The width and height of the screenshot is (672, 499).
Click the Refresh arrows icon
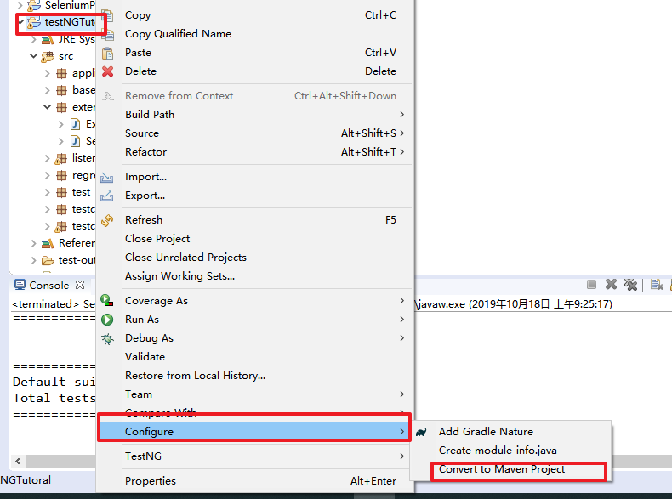[x=107, y=220]
